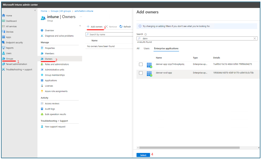The width and height of the screenshot is (263, 159).
Task: Click the Add owners button
Action: (95, 27)
